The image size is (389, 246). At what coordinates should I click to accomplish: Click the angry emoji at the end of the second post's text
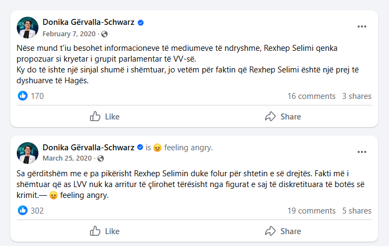click(x=54, y=195)
